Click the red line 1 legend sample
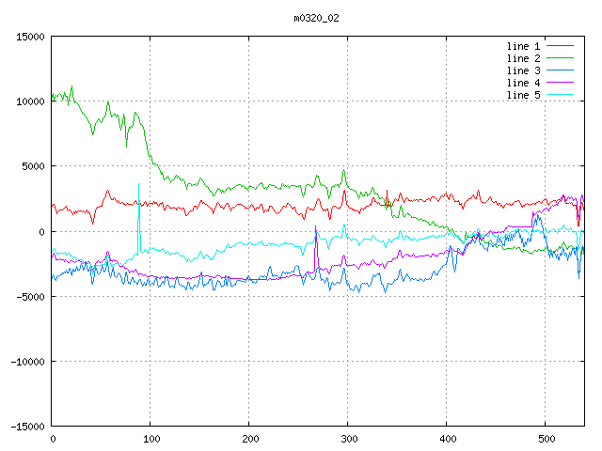 (x=561, y=46)
